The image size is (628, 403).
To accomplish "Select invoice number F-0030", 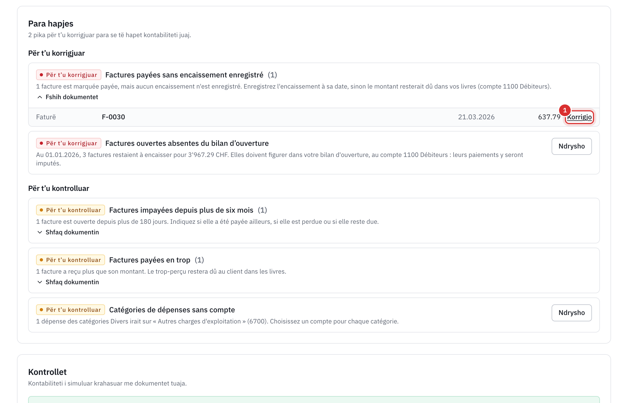I will tap(113, 117).
